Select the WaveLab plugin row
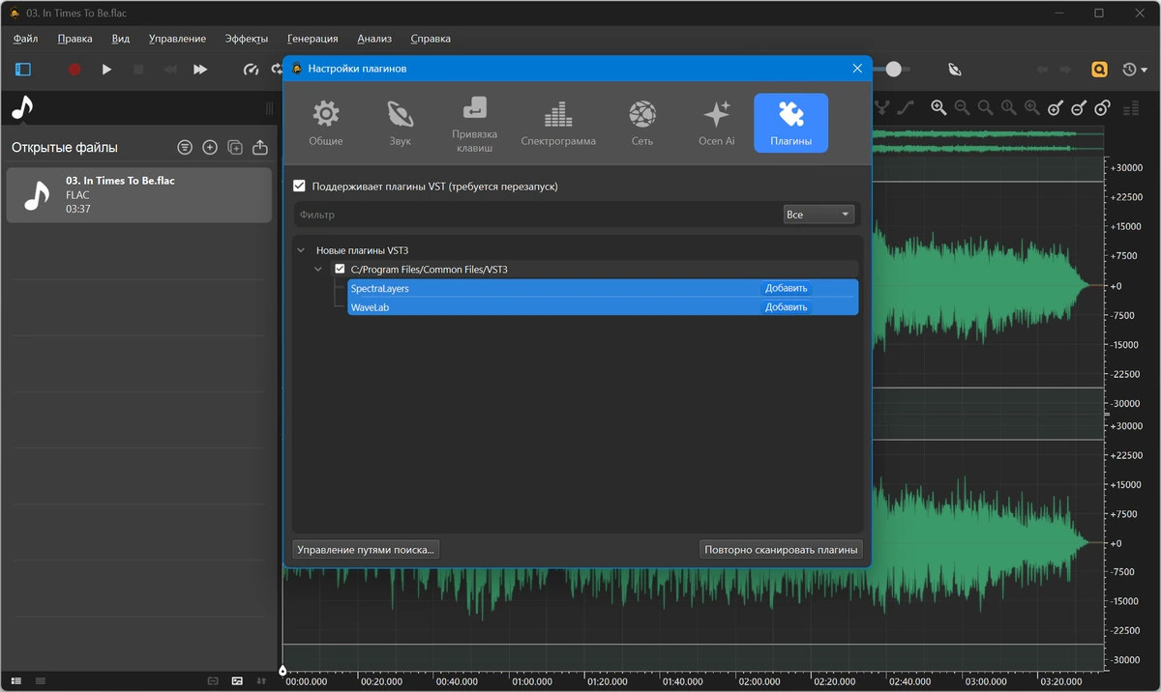The image size is (1161, 692). coord(603,307)
